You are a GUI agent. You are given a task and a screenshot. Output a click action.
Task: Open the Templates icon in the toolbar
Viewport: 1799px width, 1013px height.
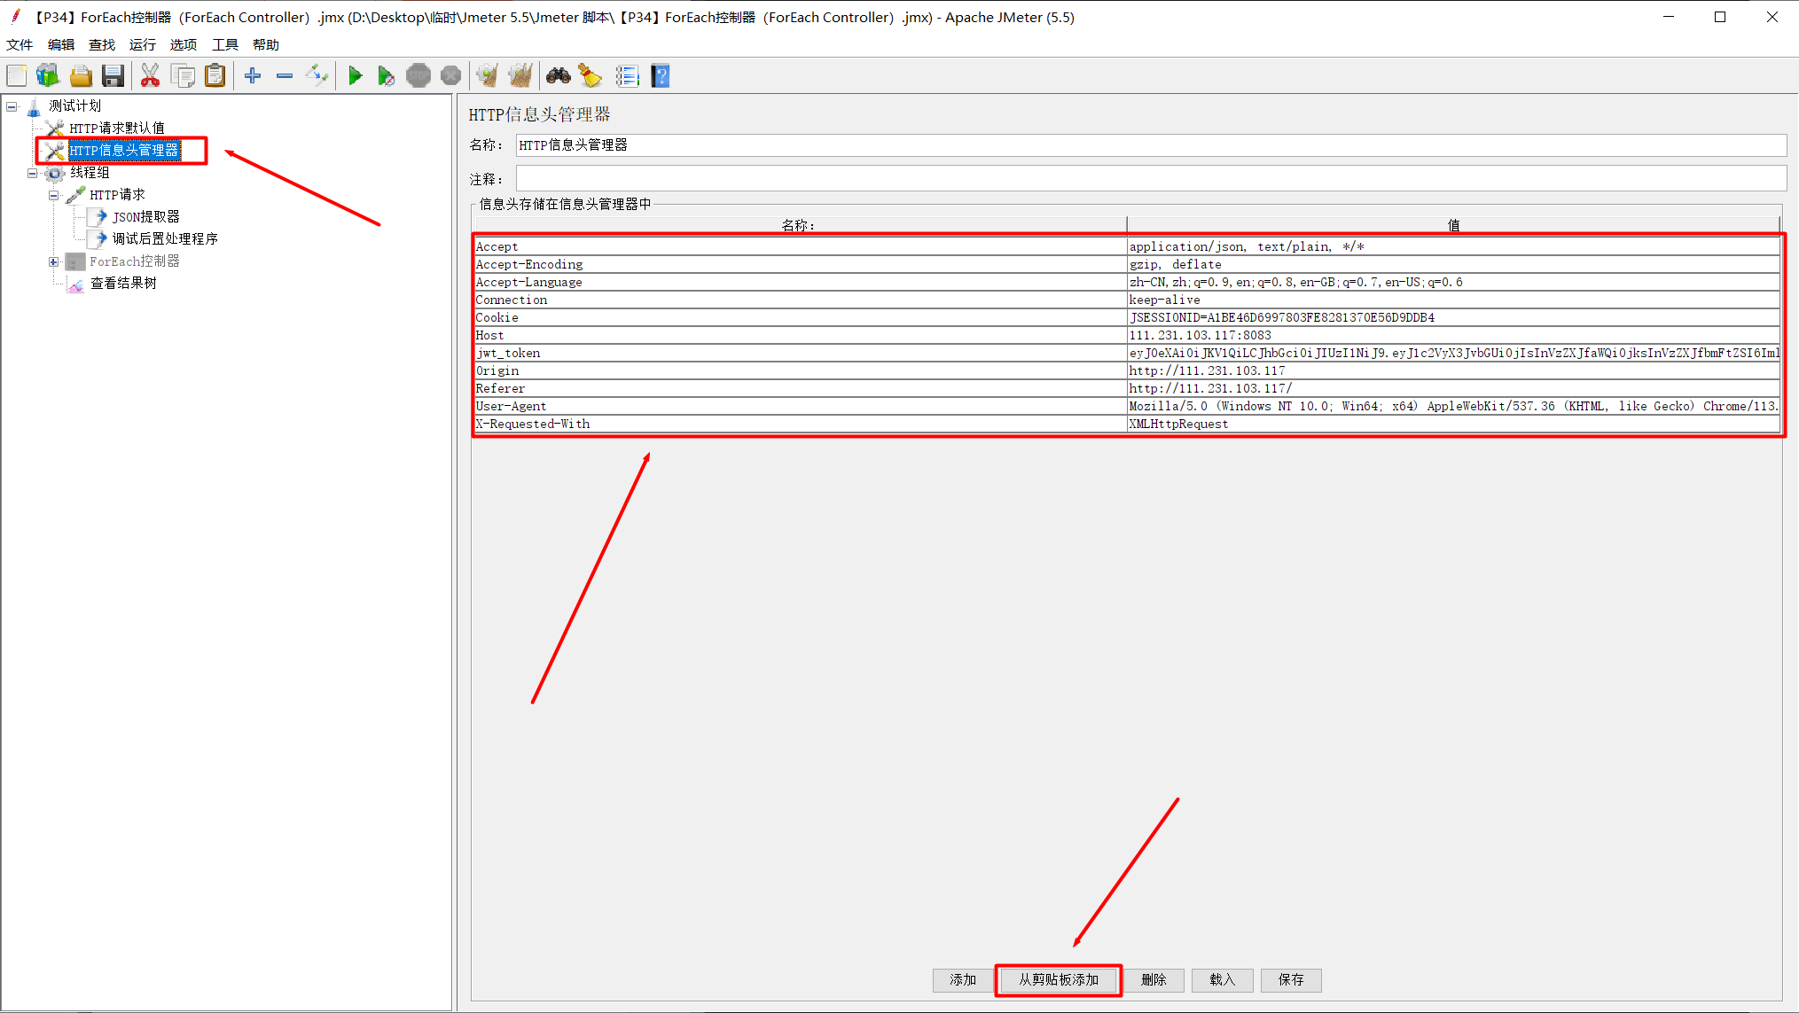pyautogui.click(x=48, y=76)
